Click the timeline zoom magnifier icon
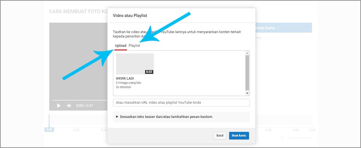This screenshot has width=361, height=148. coord(282,138)
